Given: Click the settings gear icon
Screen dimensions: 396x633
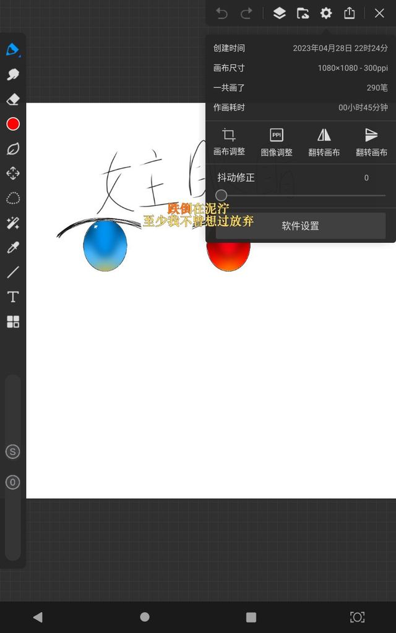Looking at the screenshot, I should click(x=325, y=13).
